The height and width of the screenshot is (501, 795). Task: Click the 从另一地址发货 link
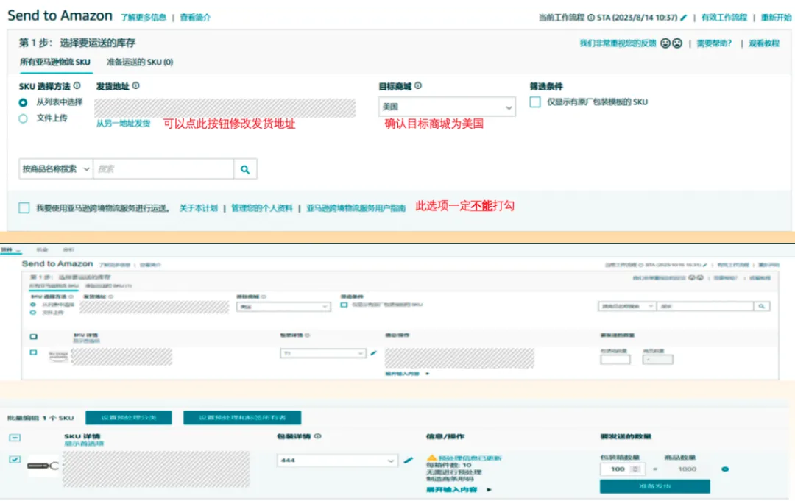tap(123, 124)
